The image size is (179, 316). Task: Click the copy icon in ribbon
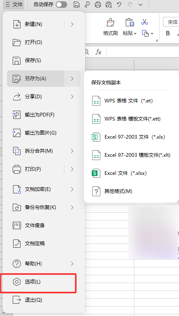click(x=145, y=33)
